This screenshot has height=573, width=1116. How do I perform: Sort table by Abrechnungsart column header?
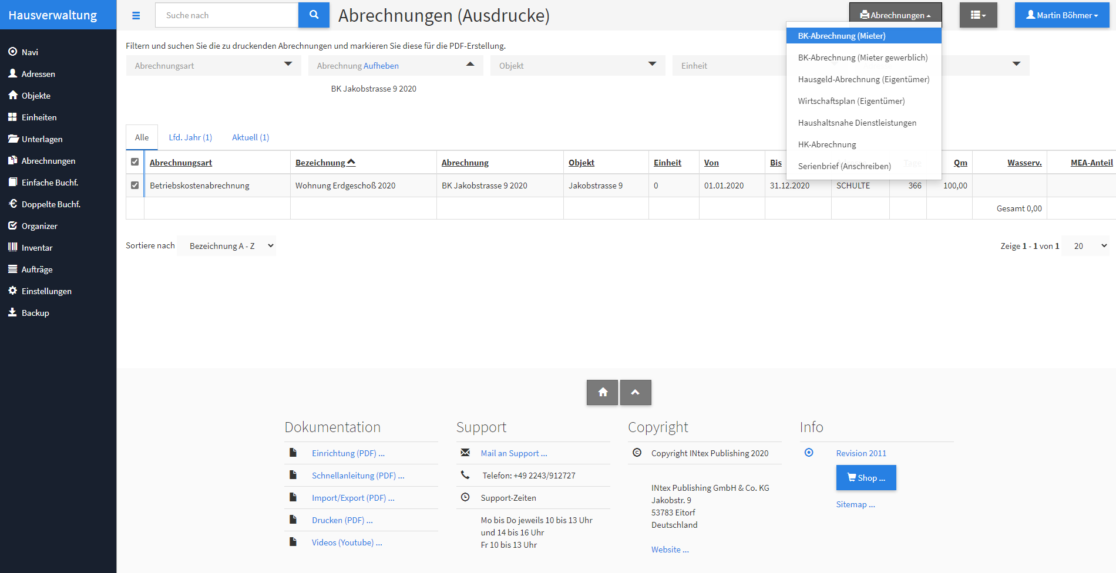coord(180,163)
